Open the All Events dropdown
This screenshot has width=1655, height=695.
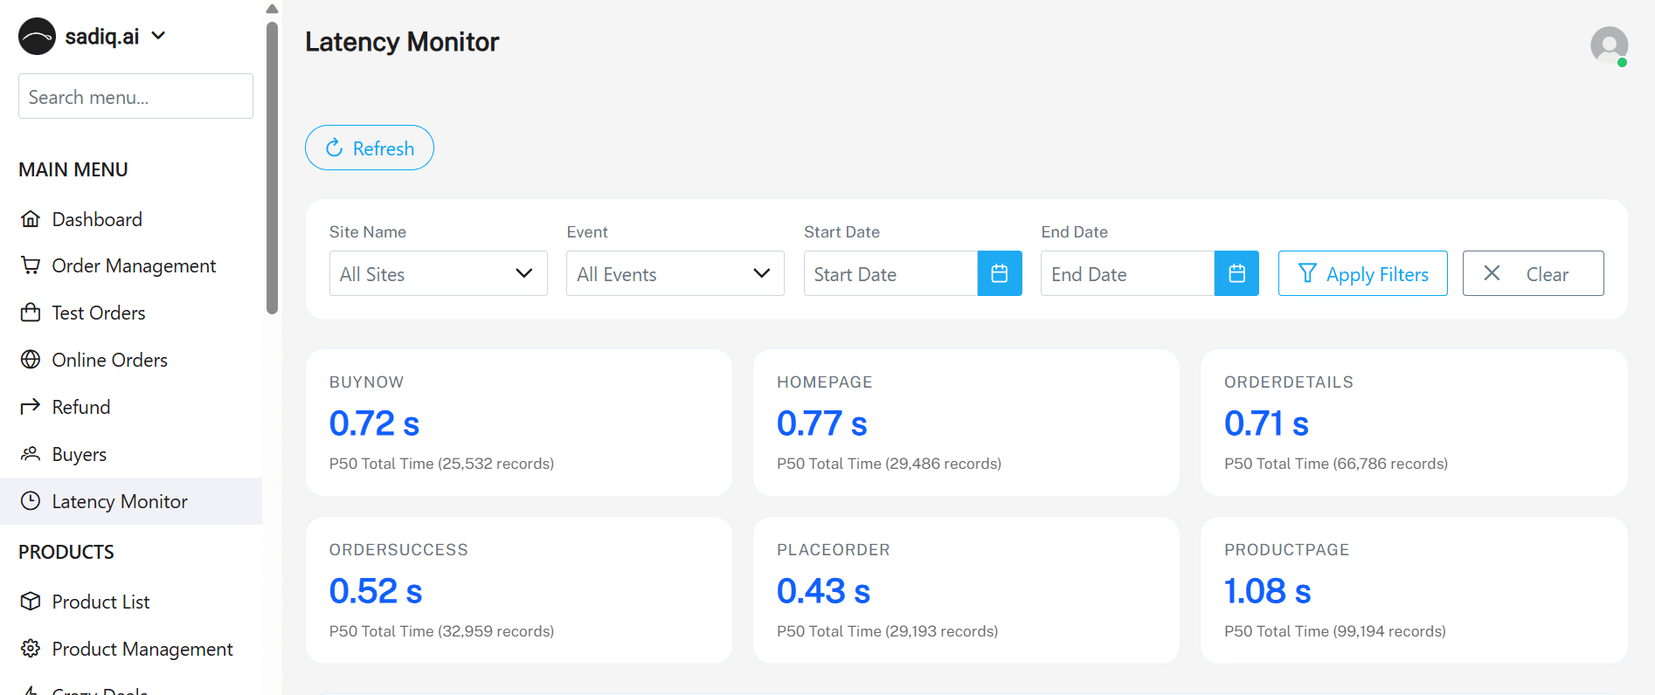click(675, 273)
